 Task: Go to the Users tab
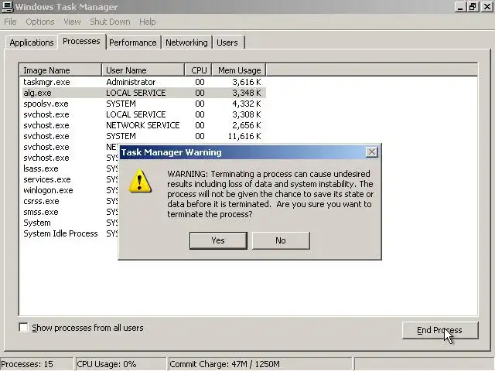click(227, 43)
